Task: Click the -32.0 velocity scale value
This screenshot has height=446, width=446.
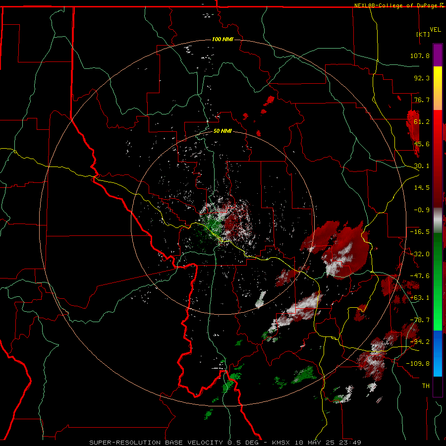Action: (x=420, y=254)
